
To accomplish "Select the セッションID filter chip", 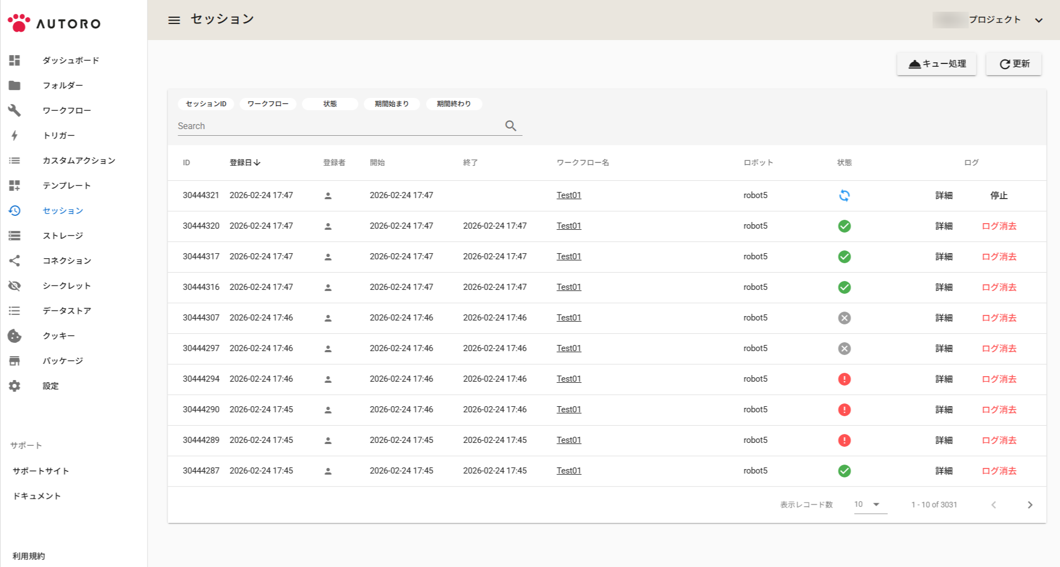I will [x=206, y=104].
